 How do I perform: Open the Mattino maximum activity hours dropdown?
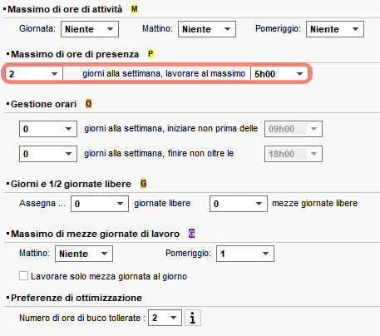(x=207, y=29)
